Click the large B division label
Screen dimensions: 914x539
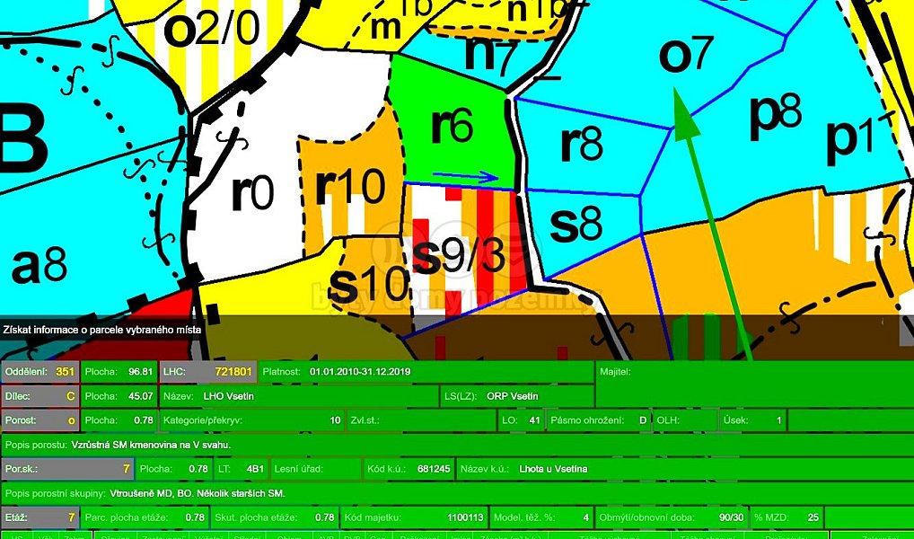(22, 138)
